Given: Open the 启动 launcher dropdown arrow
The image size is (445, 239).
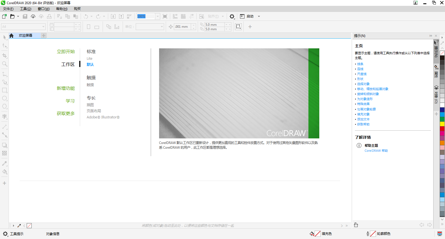Looking at the screenshot, I should [259, 16].
